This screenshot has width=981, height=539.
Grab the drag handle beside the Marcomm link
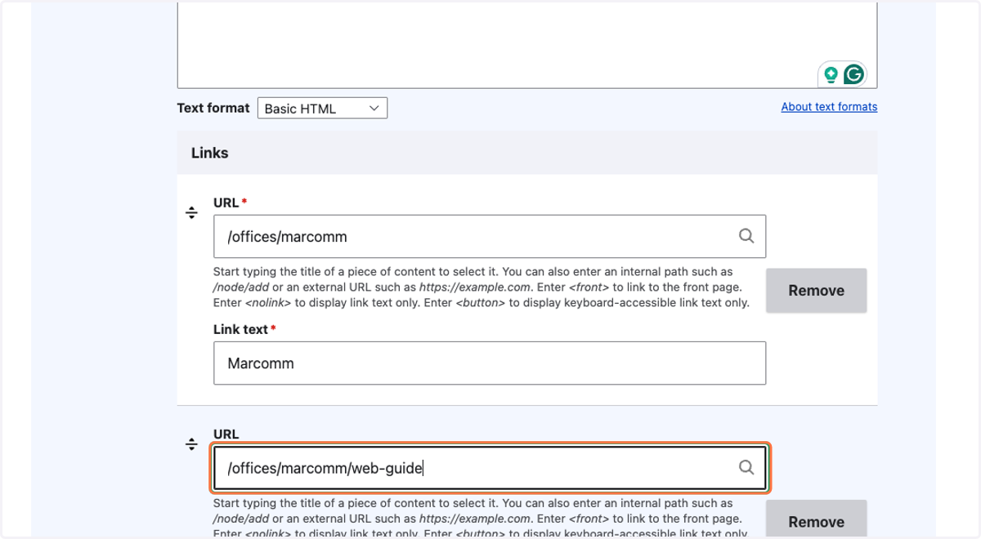tap(191, 213)
